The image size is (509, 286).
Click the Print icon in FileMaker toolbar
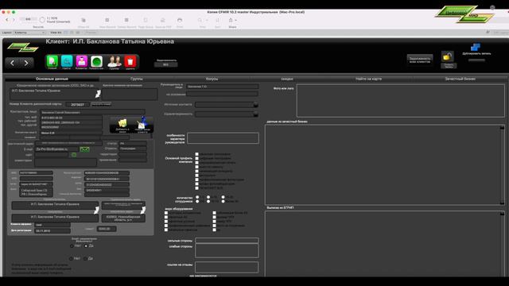[x=180, y=20]
